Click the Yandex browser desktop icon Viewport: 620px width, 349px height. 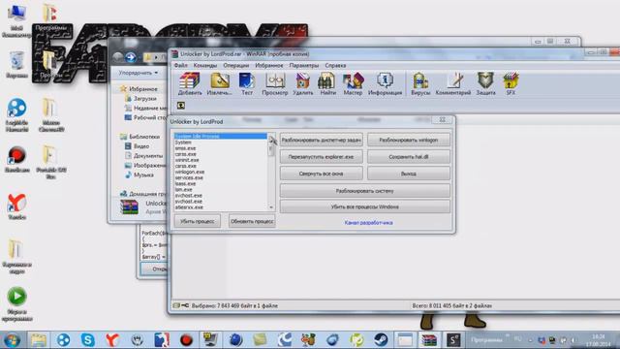click(16, 206)
